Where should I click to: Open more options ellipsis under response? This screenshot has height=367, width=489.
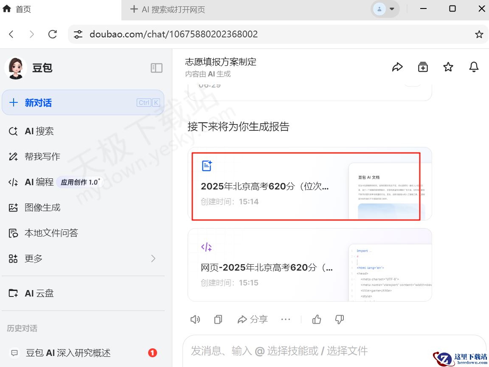pos(286,319)
